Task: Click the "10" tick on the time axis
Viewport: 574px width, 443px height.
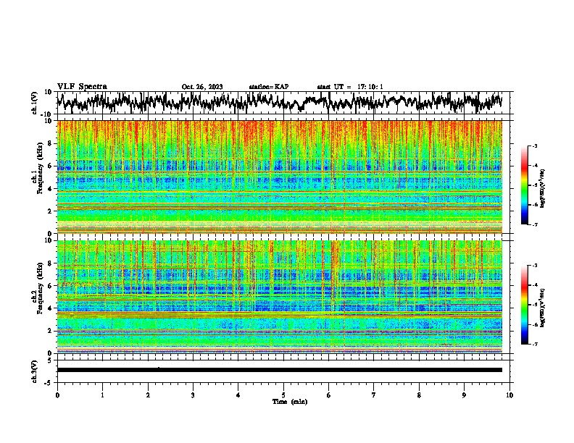Action: pyautogui.click(x=509, y=395)
